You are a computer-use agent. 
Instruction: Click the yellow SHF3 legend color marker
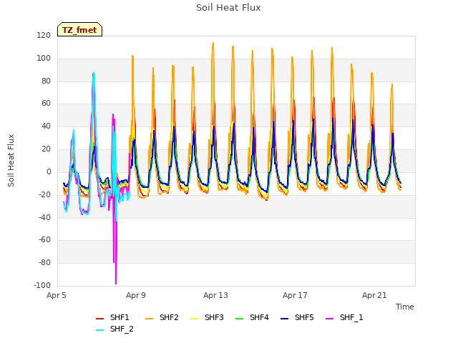(194, 319)
